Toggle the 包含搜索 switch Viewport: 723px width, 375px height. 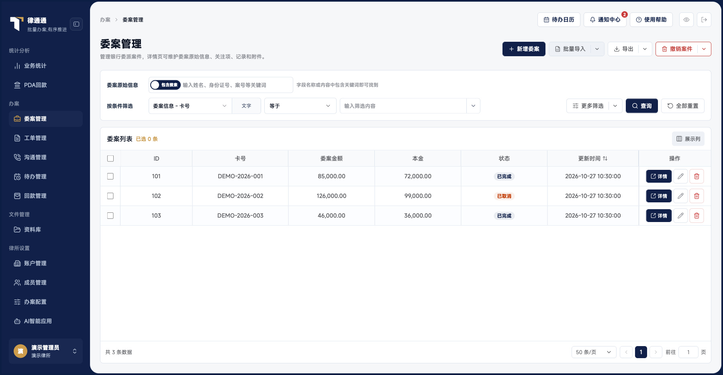pos(165,85)
